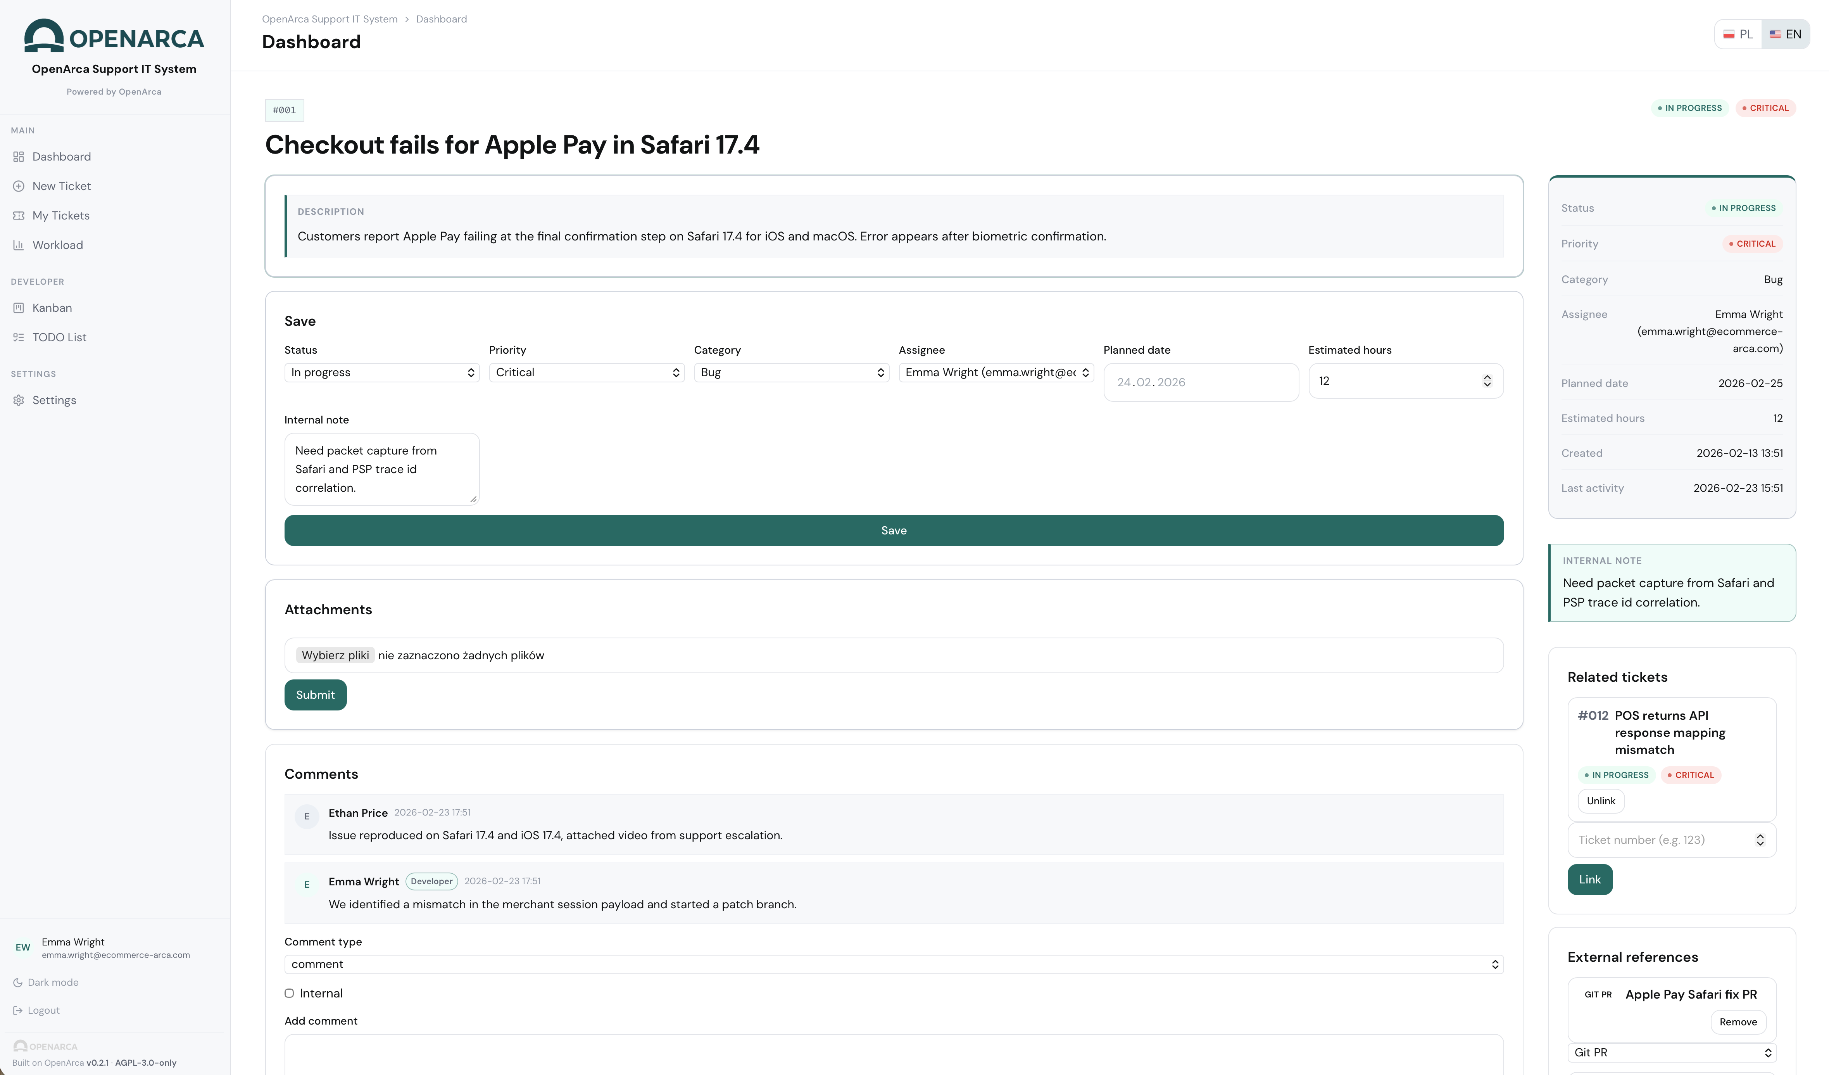1829x1075 pixels.
Task: Click Dashboard in the breadcrumb trail
Action: pos(441,19)
